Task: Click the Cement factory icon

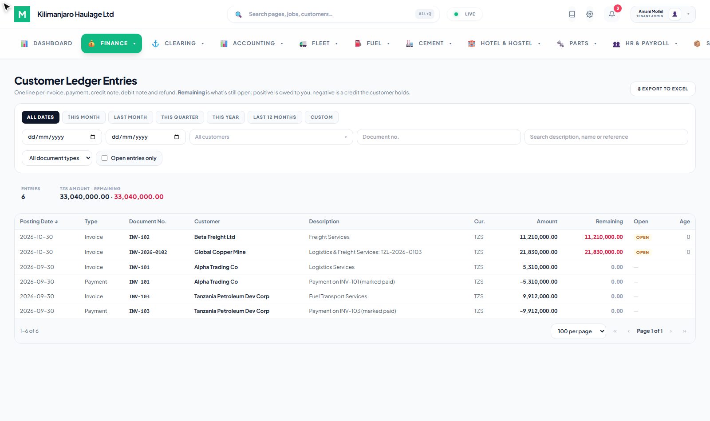Action: click(410, 43)
